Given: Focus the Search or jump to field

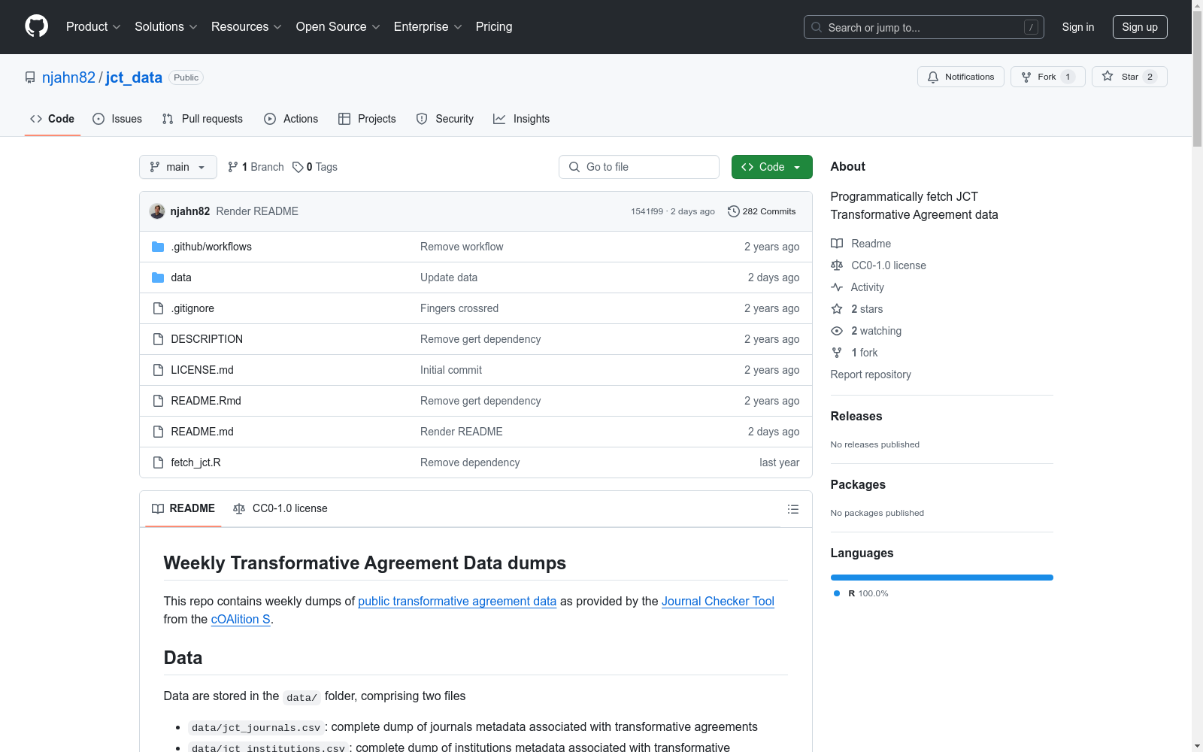Looking at the screenshot, I should 924,27.
